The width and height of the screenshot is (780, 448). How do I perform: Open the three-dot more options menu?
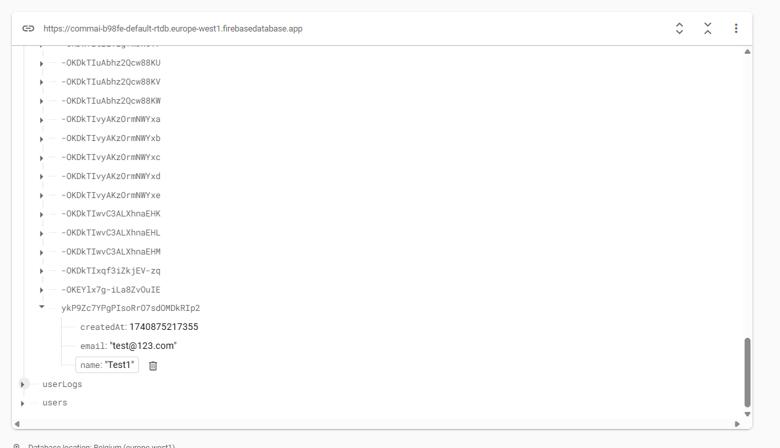pos(736,28)
